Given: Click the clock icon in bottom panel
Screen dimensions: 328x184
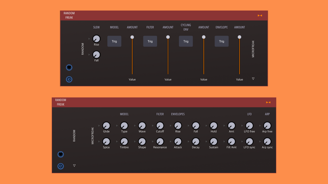Looking at the screenshot, I should (x=61, y=166).
